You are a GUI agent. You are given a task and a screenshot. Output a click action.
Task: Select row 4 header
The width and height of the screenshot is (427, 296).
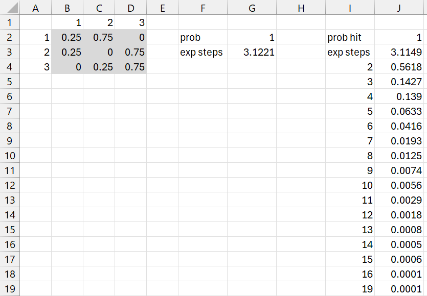pos(10,66)
